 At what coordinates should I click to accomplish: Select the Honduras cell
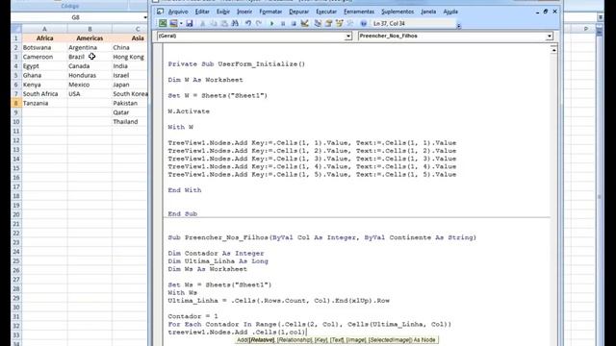point(90,75)
